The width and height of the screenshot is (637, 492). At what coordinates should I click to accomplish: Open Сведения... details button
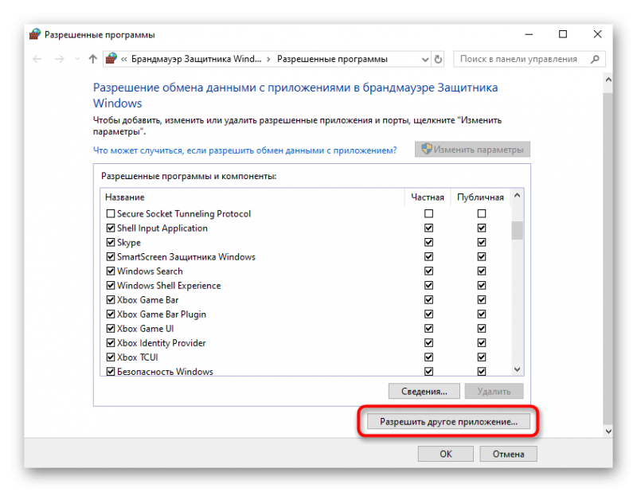[x=424, y=391]
